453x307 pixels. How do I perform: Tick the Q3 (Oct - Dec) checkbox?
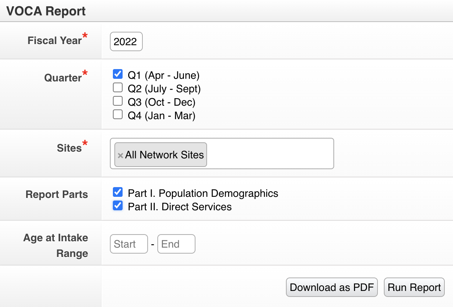click(x=118, y=101)
